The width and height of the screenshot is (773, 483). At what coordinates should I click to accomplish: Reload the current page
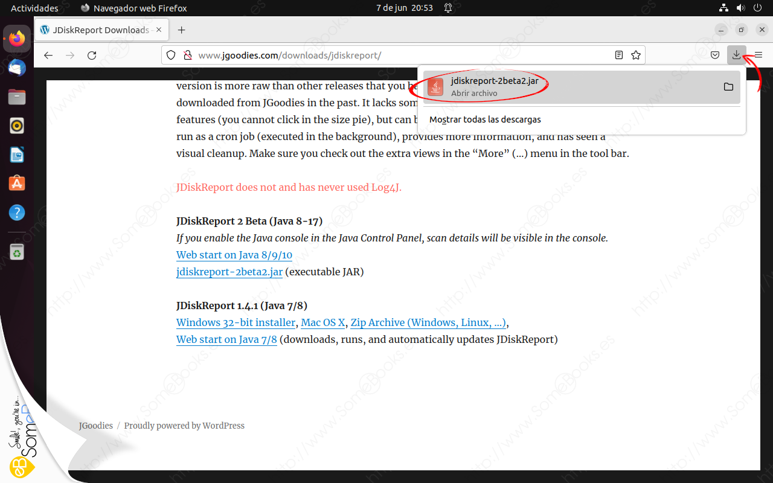[91, 55]
